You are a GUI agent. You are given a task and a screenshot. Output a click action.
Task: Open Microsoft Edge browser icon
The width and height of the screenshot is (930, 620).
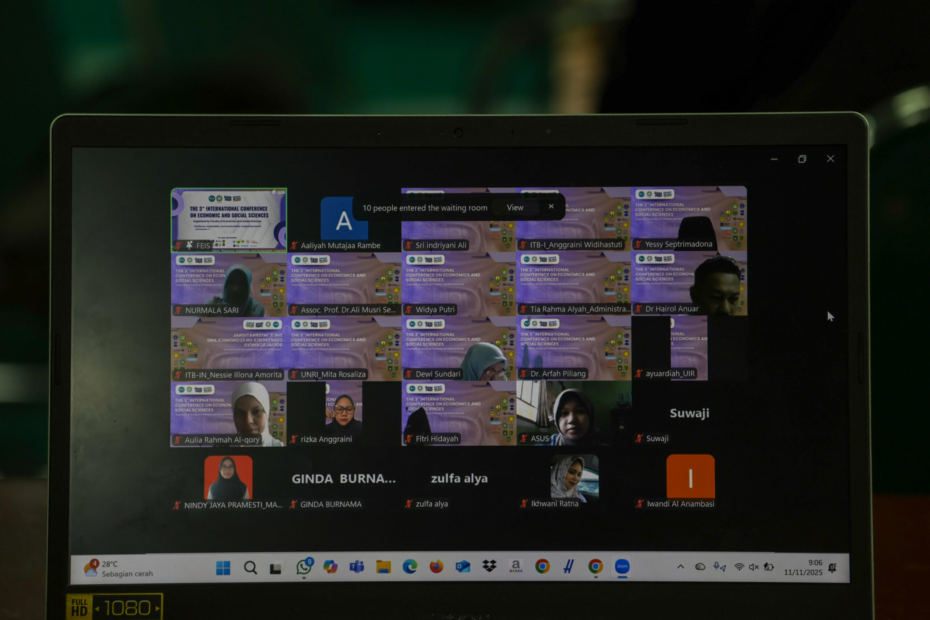410,567
